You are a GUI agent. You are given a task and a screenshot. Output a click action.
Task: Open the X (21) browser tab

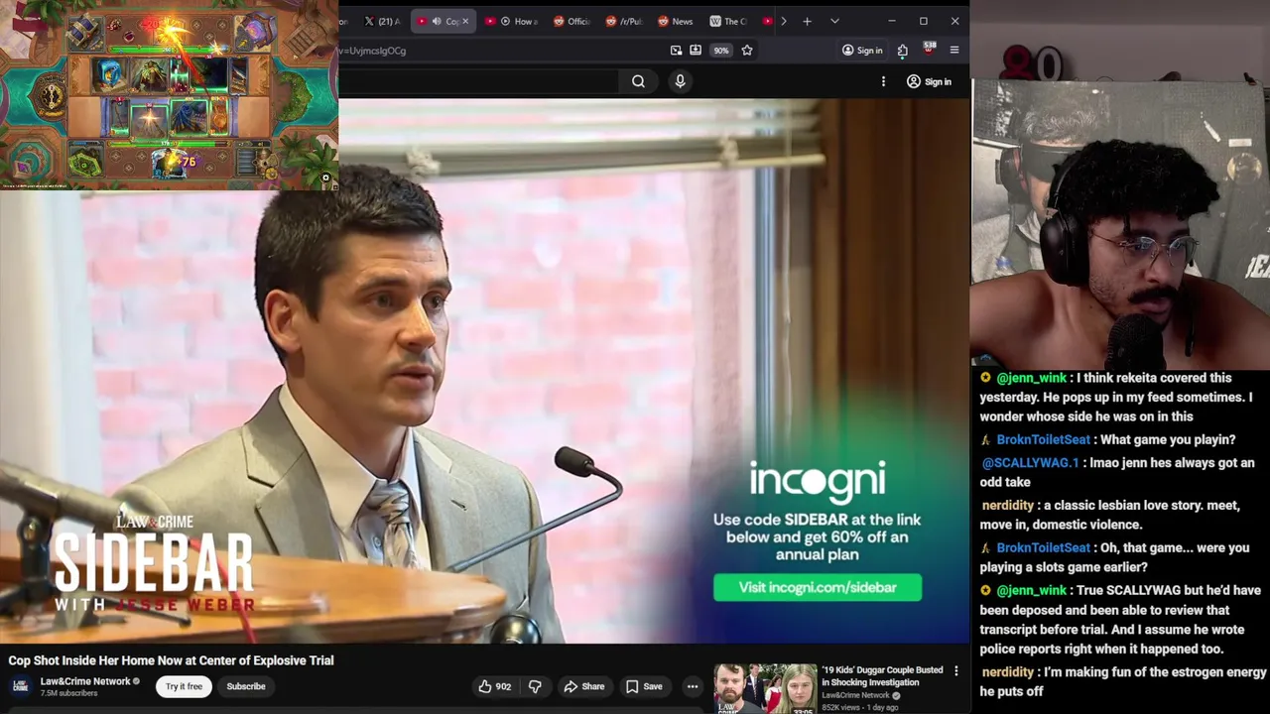(x=382, y=21)
